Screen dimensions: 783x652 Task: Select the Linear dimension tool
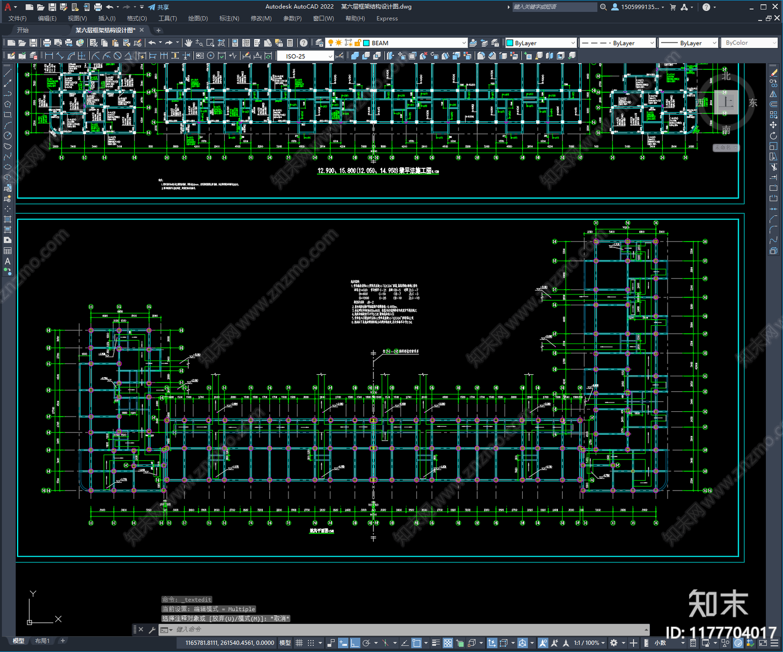49,56
